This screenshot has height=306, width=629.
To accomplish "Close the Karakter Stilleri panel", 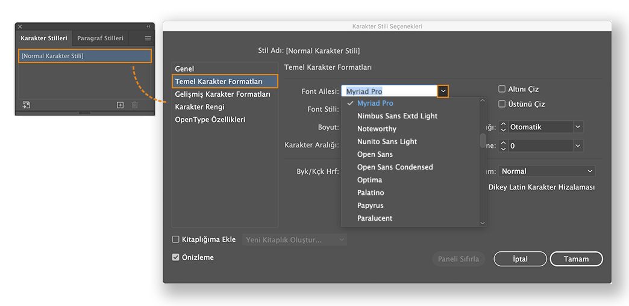I will [x=20, y=26].
